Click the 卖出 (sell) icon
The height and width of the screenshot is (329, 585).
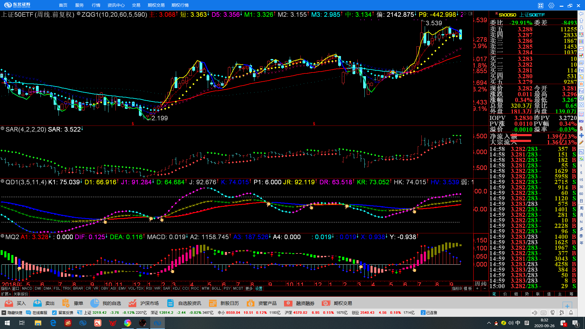[37, 303]
